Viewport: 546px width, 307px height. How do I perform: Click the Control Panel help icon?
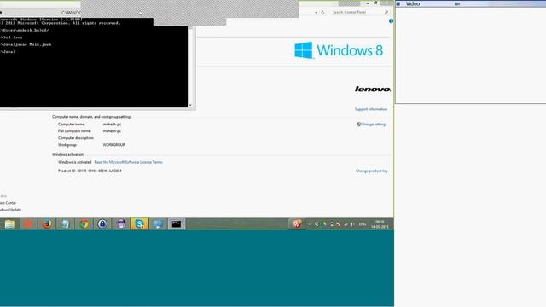391,21
